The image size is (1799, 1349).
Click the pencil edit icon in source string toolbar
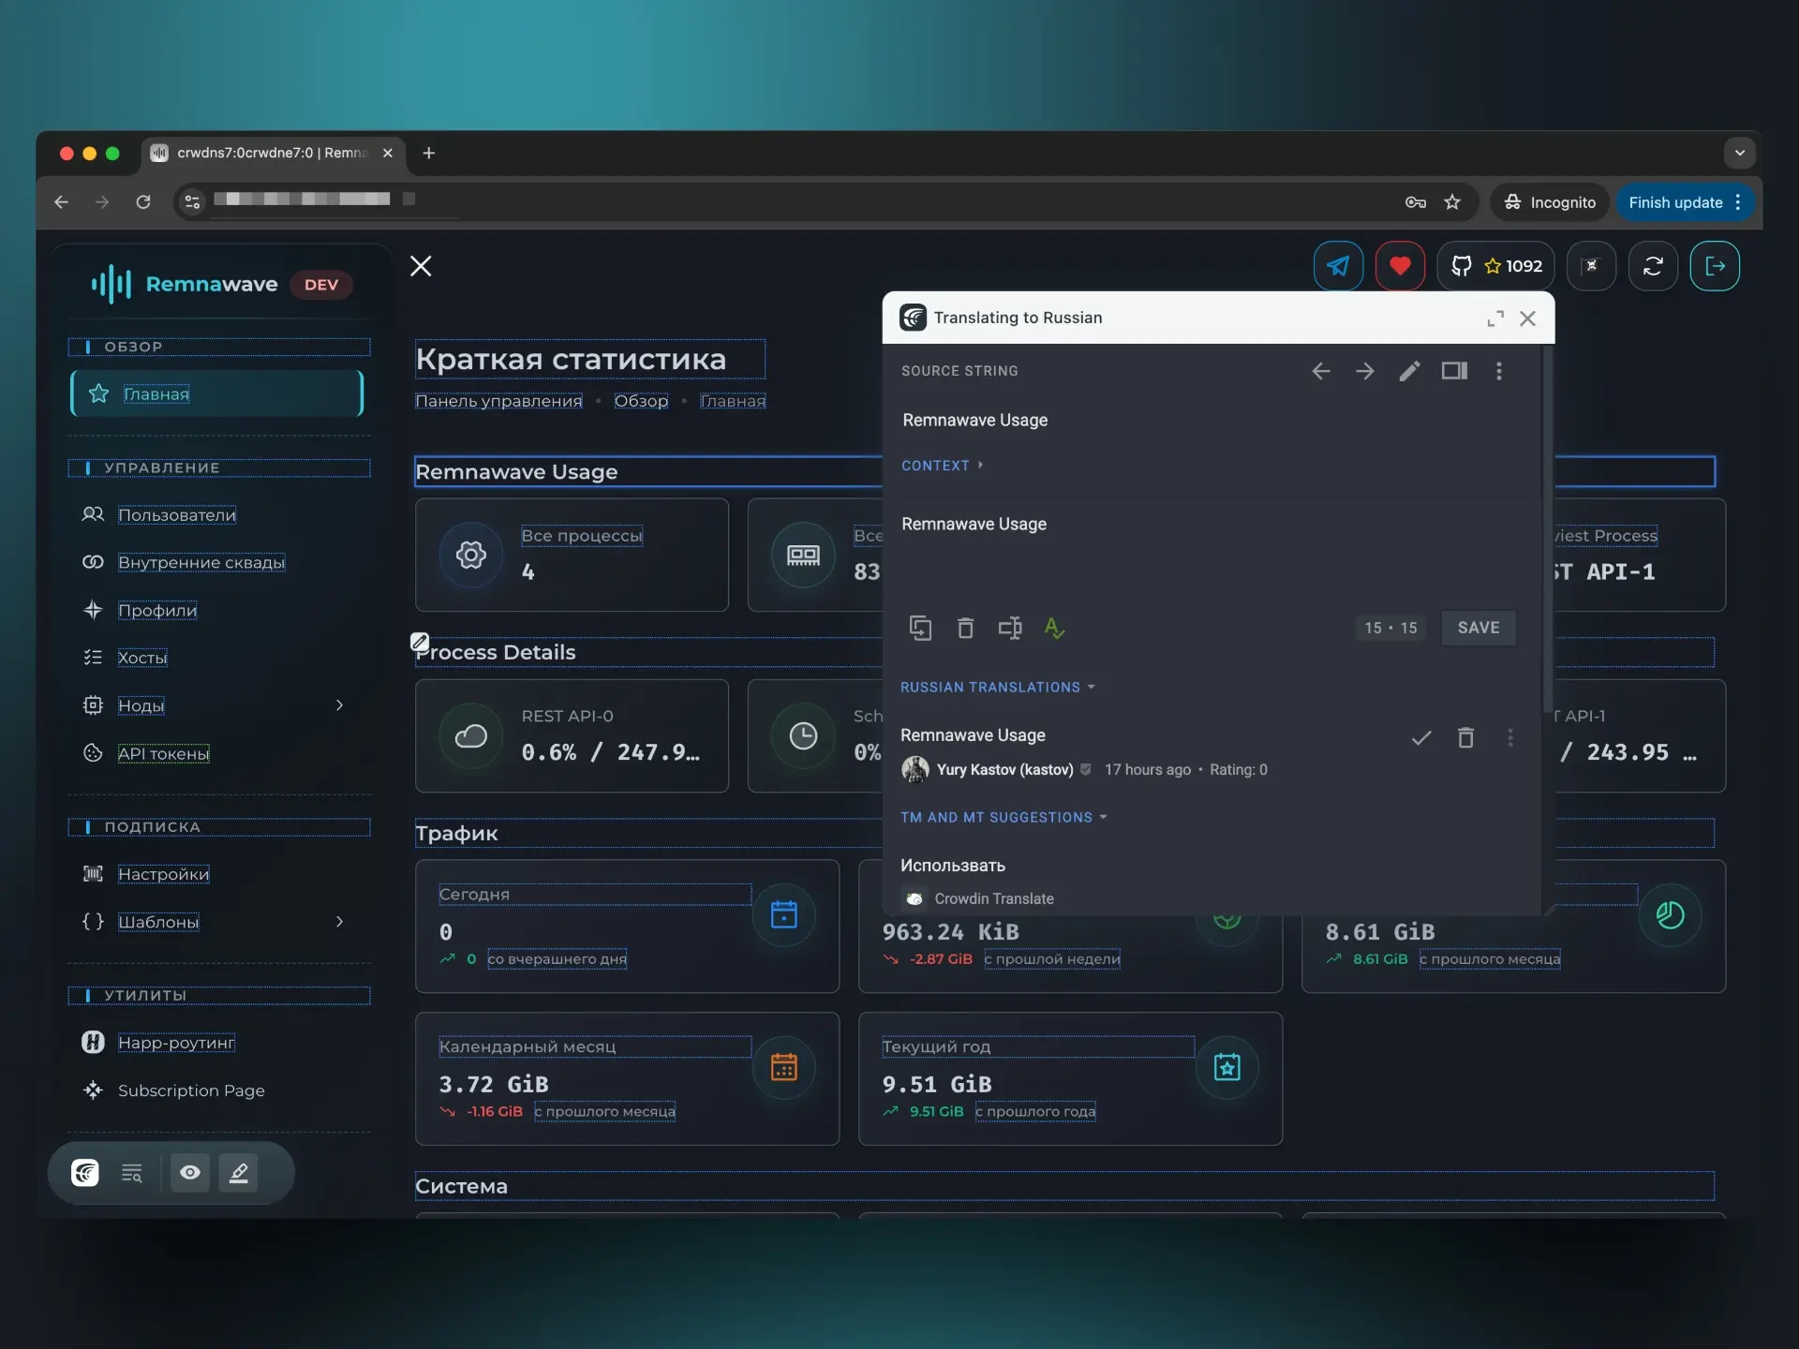tap(1409, 371)
